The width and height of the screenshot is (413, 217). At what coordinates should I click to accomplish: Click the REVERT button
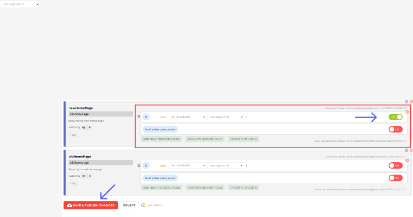click(x=129, y=205)
